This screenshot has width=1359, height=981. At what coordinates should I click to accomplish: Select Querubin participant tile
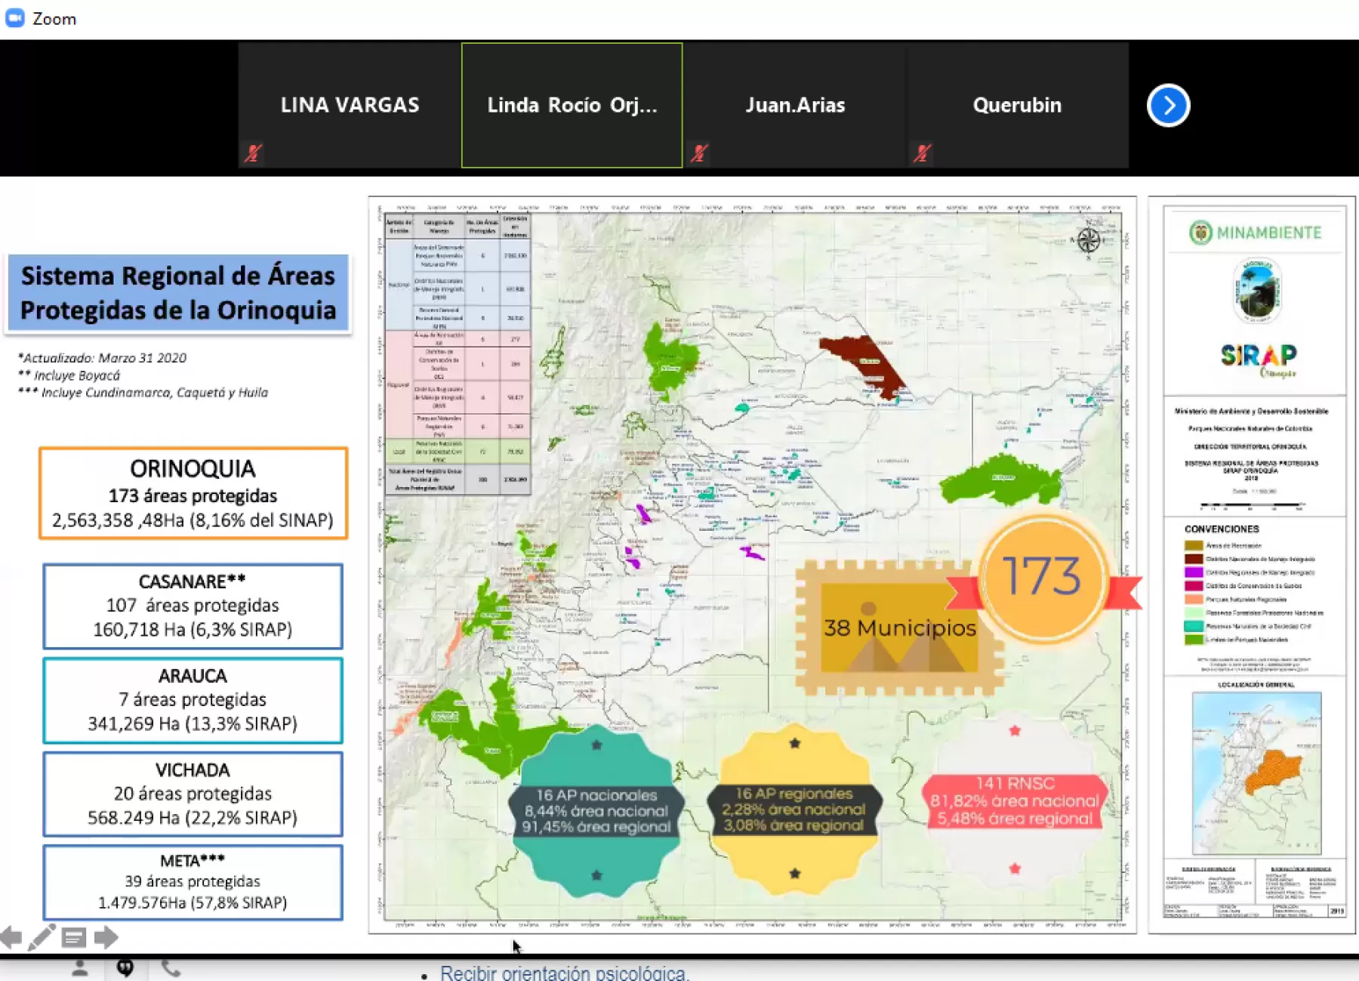point(1017,105)
